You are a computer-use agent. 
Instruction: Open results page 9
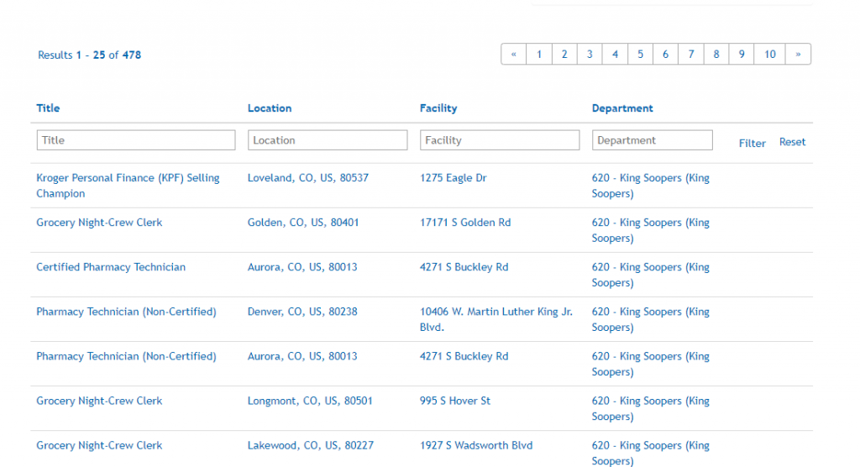pos(742,55)
